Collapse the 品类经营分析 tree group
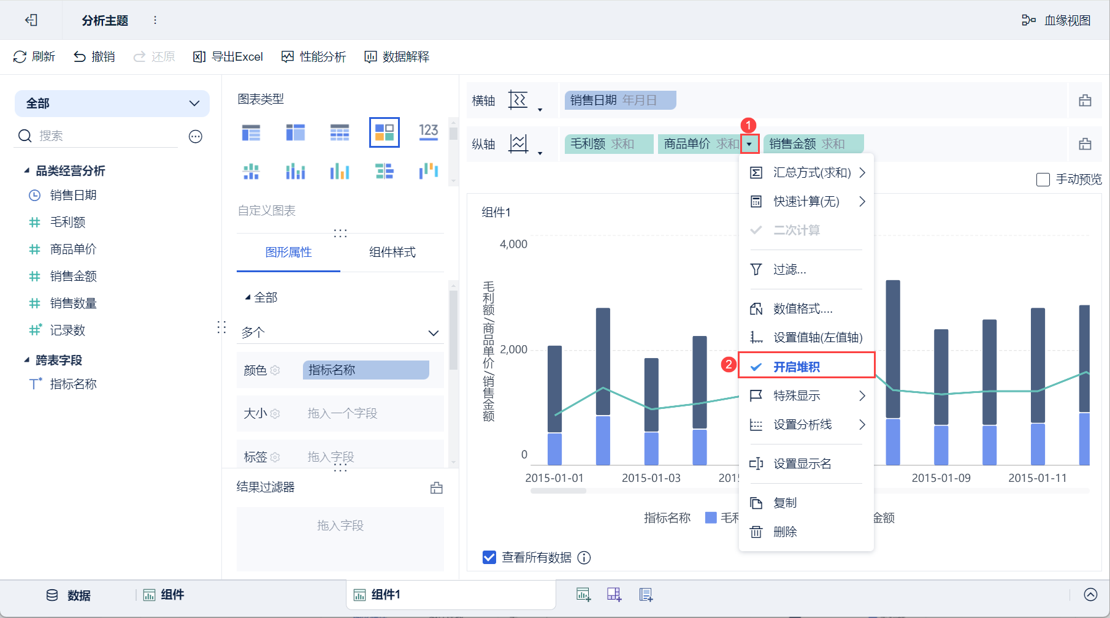 click(x=27, y=170)
